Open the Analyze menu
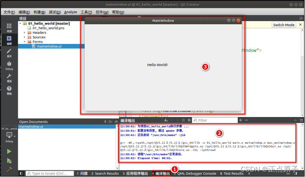Image resolution: width=305 pixels, height=177 pixels. (x=70, y=12)
